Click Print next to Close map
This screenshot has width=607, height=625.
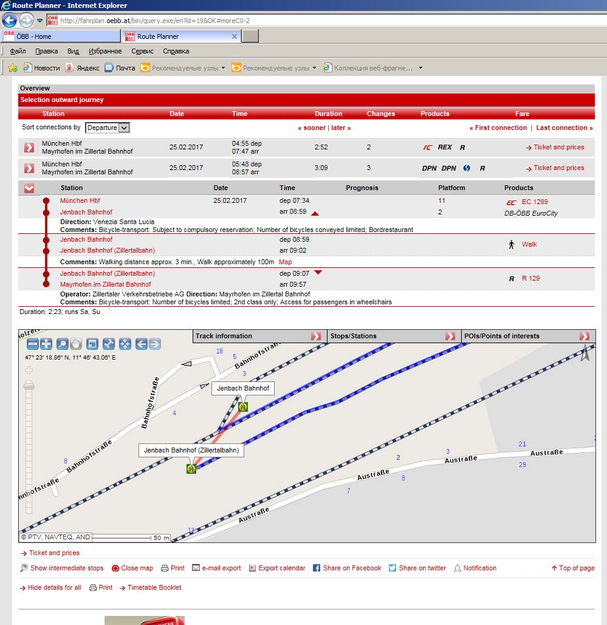tap(173, 568)
